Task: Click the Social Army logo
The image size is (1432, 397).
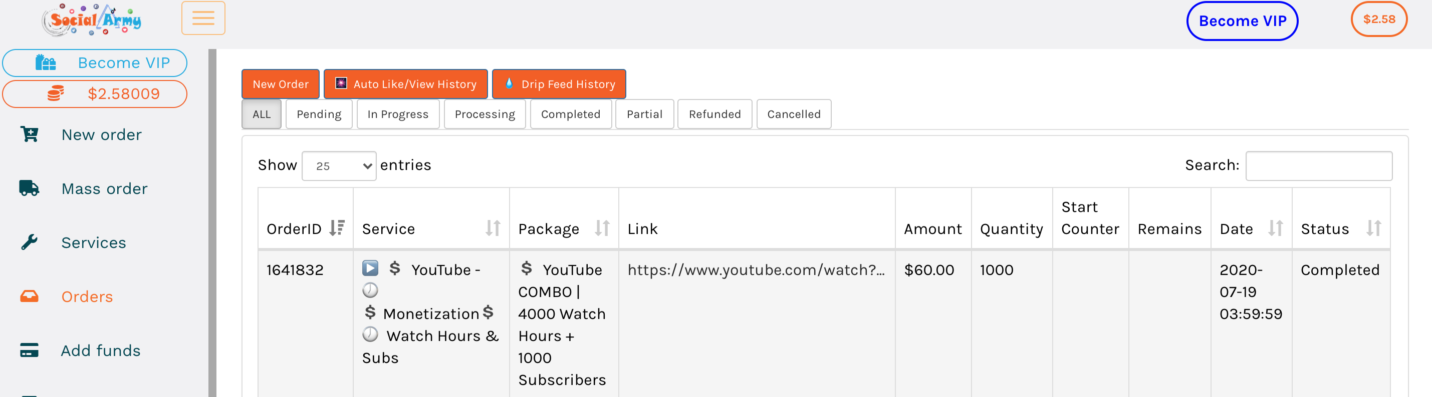Action: [92, 19]
